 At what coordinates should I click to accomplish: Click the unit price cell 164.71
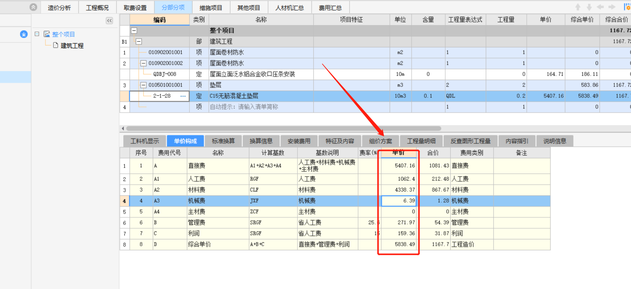[546, 74]
